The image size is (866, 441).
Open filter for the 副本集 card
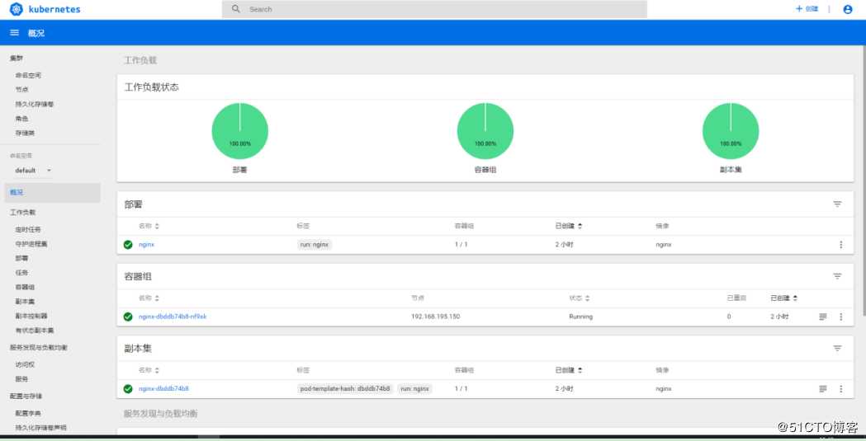click(837, 349)
